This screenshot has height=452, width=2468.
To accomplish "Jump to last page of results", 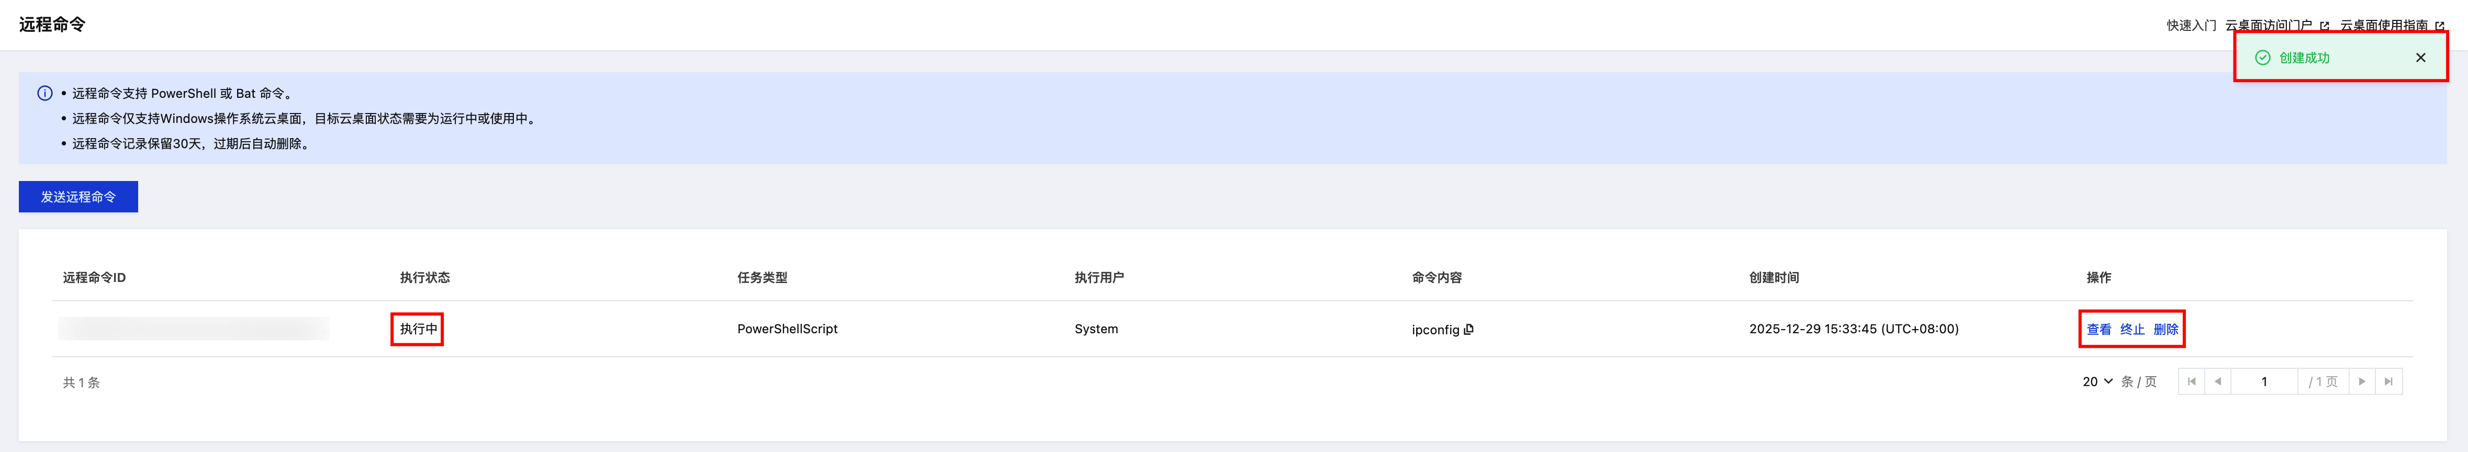I will pyautogui.click(x=2388, y=381).
